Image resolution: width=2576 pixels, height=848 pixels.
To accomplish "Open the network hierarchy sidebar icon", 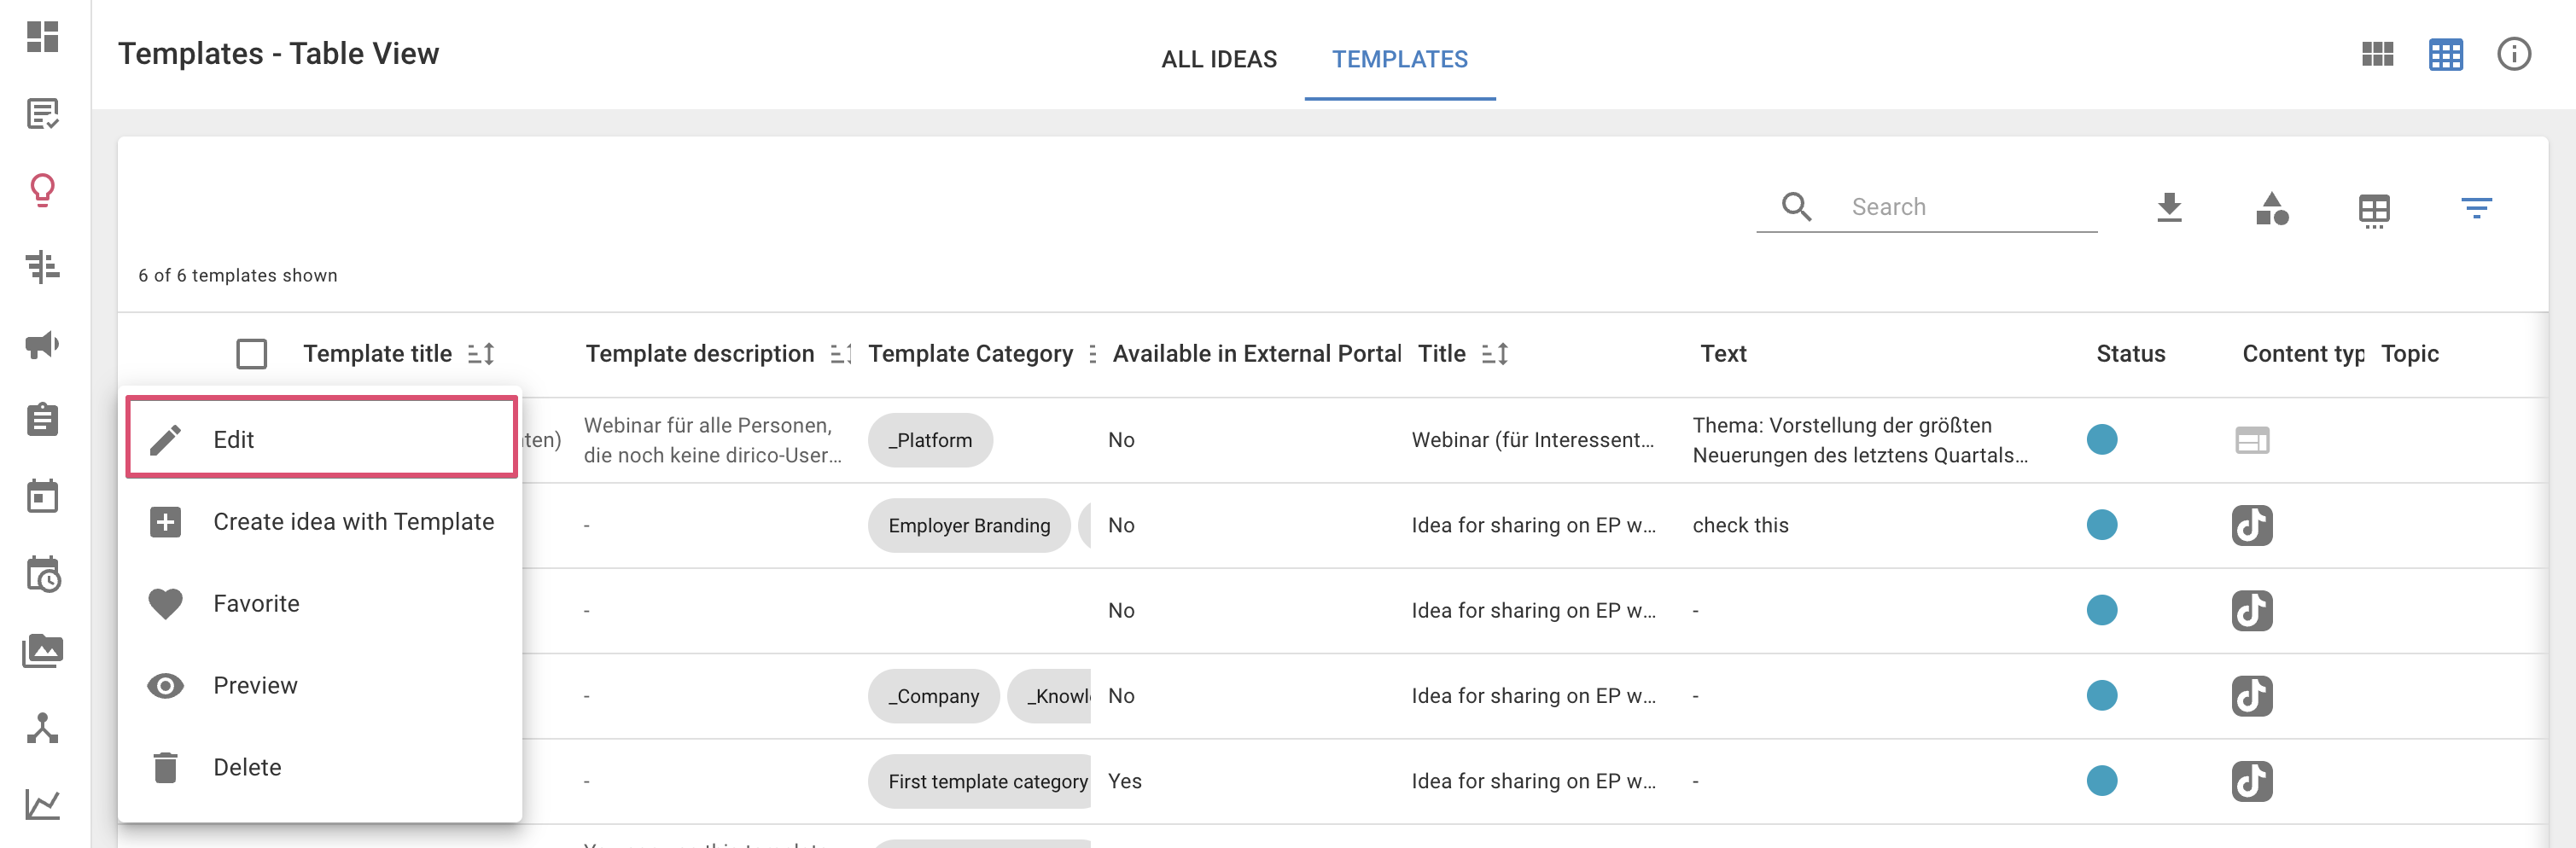I will click(x=42, y=728).
